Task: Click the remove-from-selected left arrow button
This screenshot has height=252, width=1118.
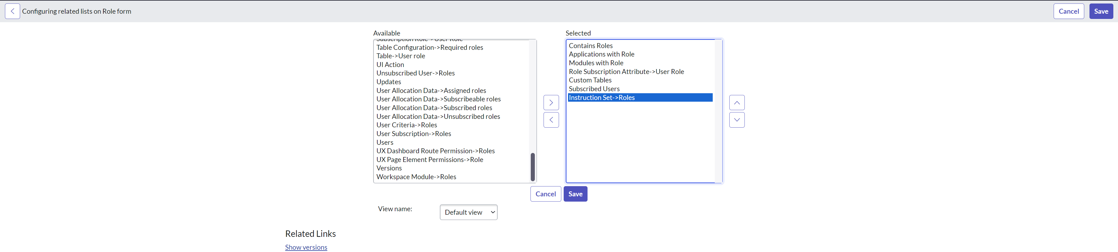Action: coord(551,120)
